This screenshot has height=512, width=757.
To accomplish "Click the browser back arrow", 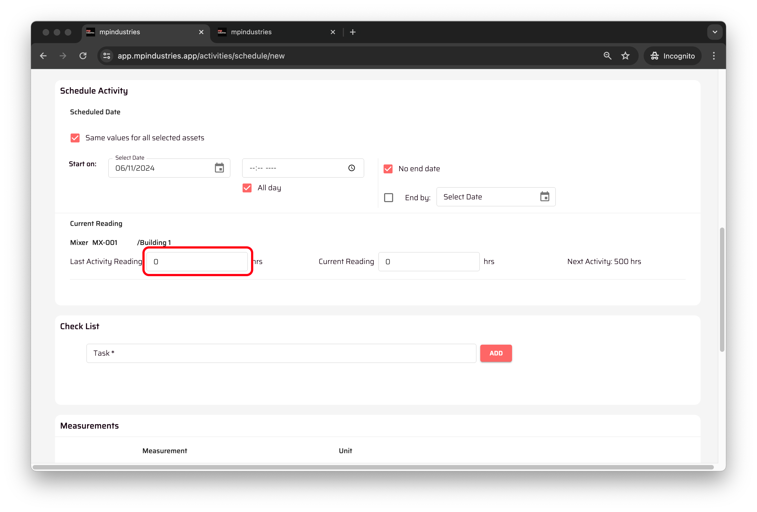I will [43, 56].
